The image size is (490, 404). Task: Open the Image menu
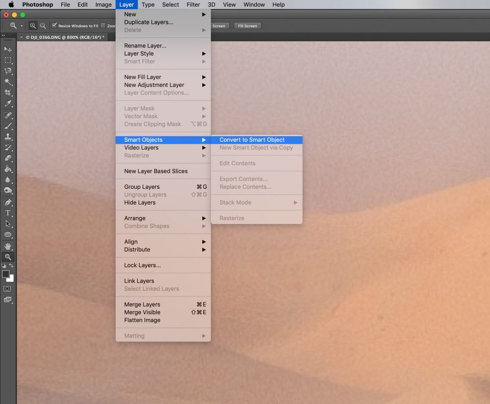click(104, 5)
